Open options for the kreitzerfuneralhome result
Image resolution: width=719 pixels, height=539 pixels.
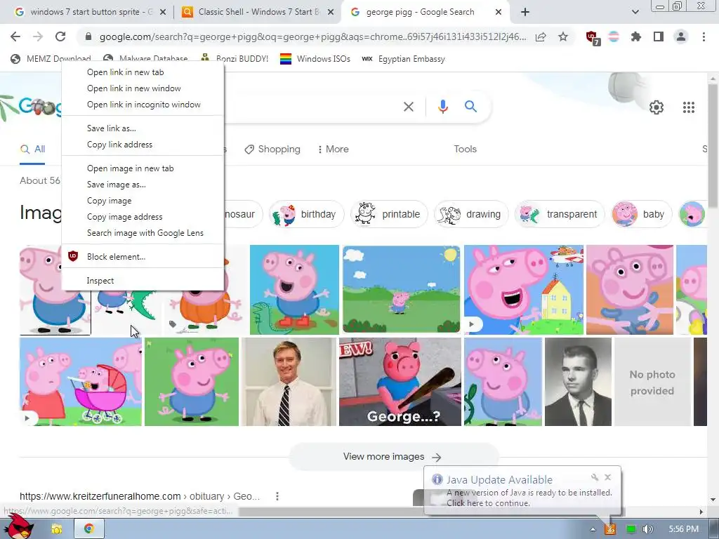[277, 496]
